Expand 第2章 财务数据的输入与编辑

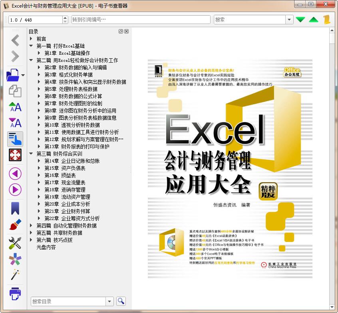[39, 67]
